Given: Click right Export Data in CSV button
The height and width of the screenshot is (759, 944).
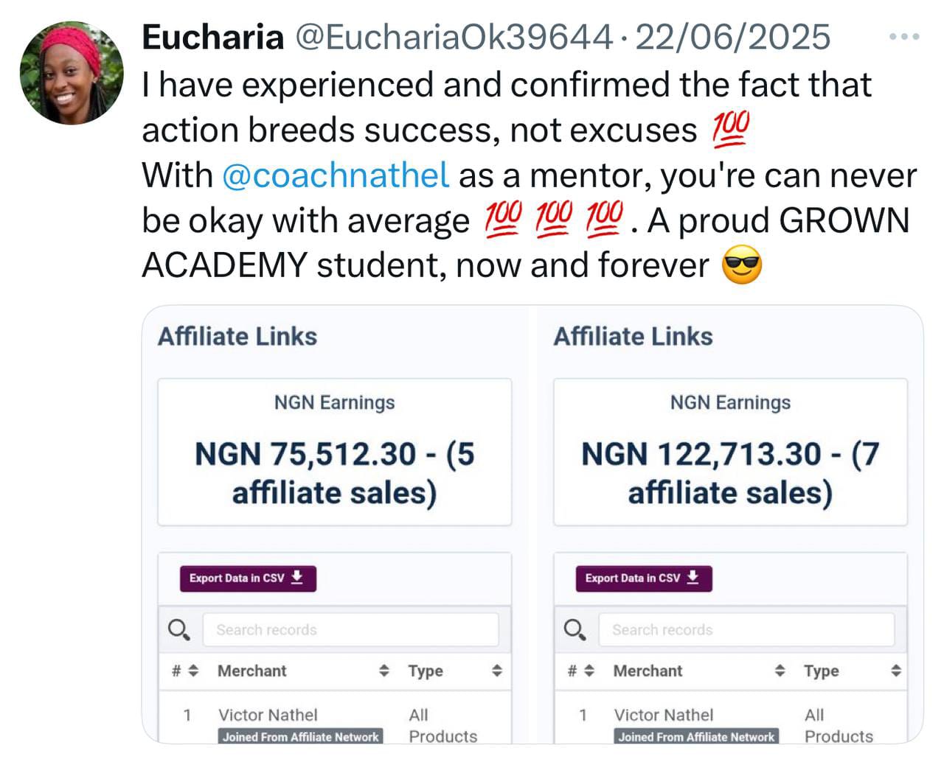Looking at the screenshot, I should [644, 578].
